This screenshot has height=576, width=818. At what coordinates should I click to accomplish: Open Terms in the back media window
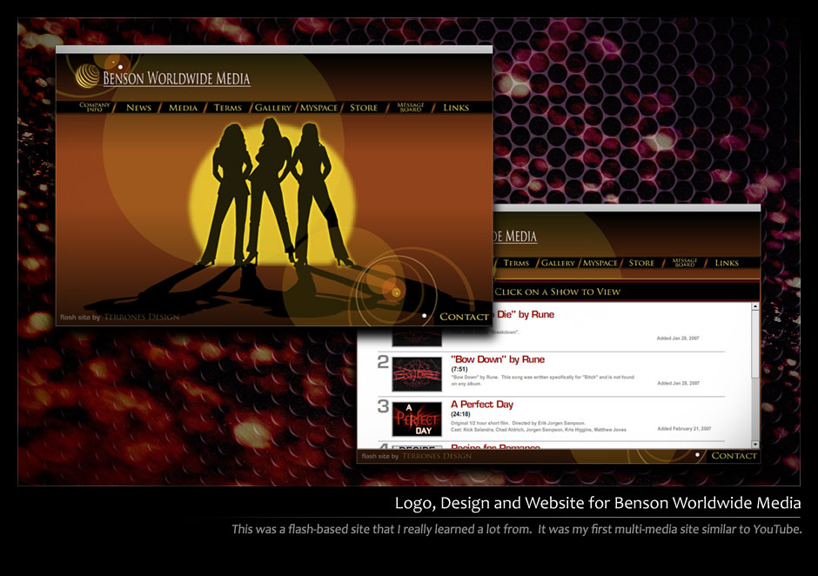point(516,263)
